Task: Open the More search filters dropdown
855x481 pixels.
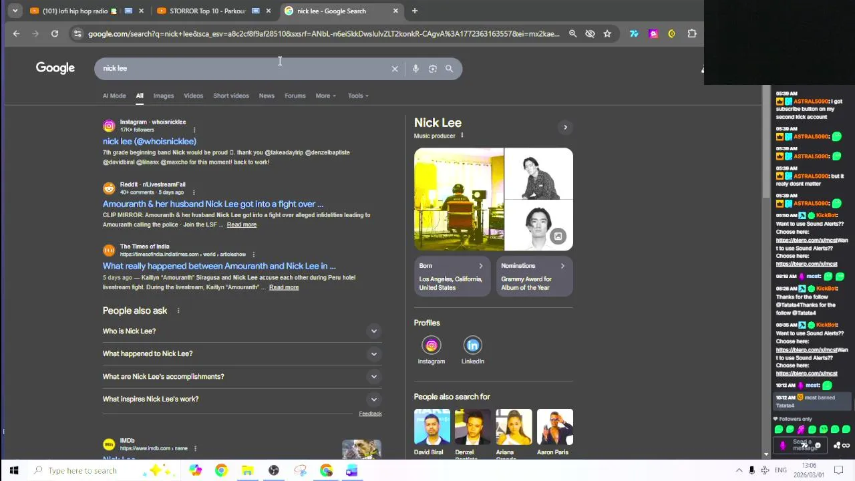Action: click(x=325, y=96)
